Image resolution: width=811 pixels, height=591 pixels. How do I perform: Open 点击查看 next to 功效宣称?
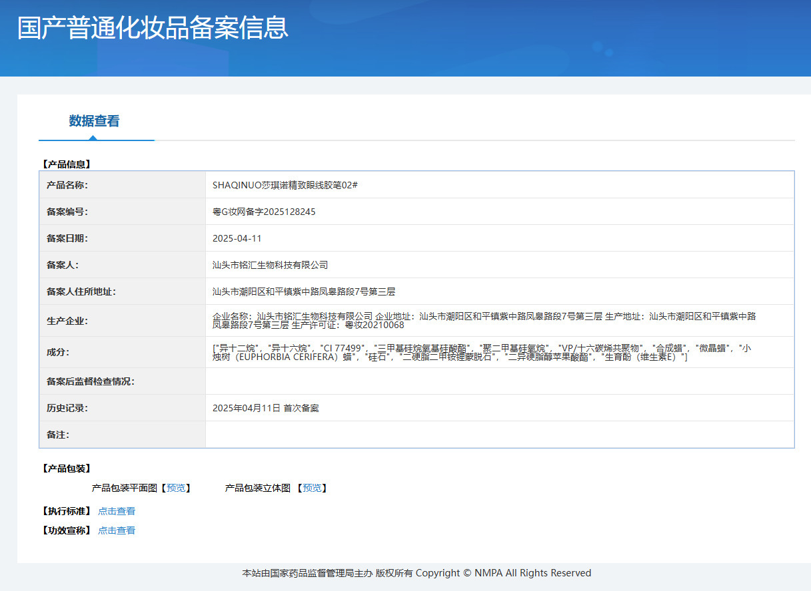117,530
